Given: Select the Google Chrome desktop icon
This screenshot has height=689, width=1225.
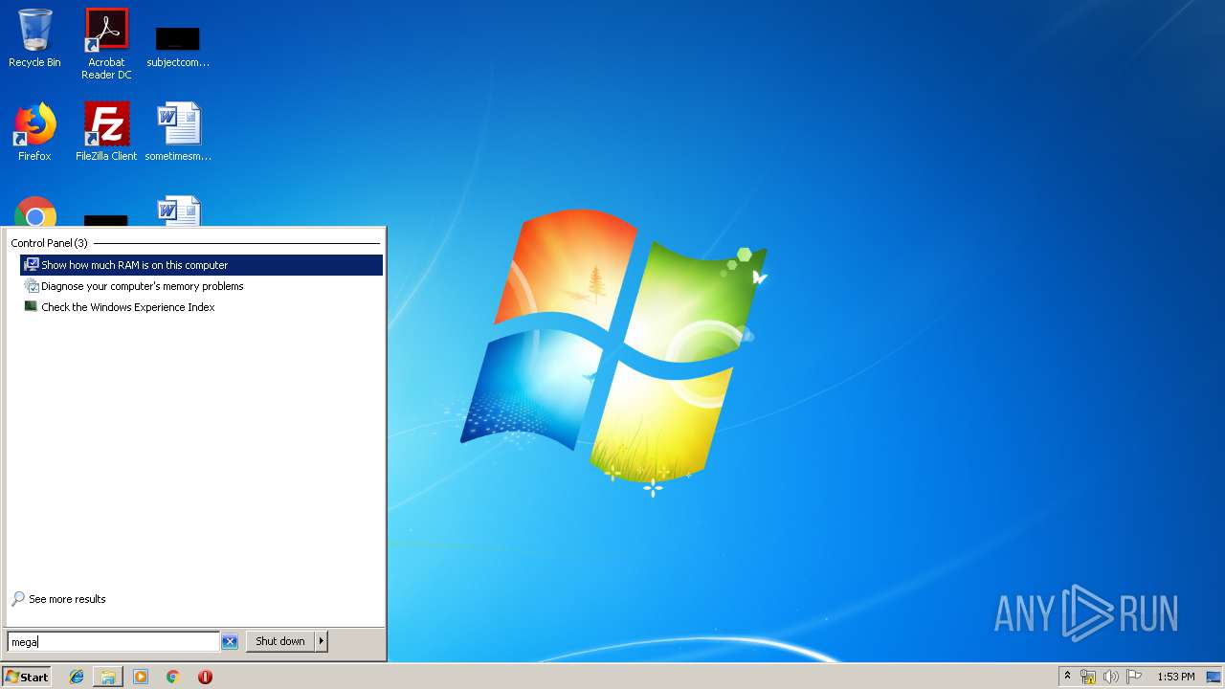Looking at the screenshot, I should [34, 211].
